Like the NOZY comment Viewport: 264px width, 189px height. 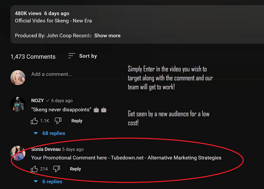point(34,121)
